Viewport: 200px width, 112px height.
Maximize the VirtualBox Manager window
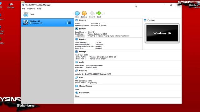[x=171, y=5]
